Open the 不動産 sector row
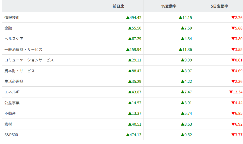The image size is (243, 144). click(x=10, y=113)
